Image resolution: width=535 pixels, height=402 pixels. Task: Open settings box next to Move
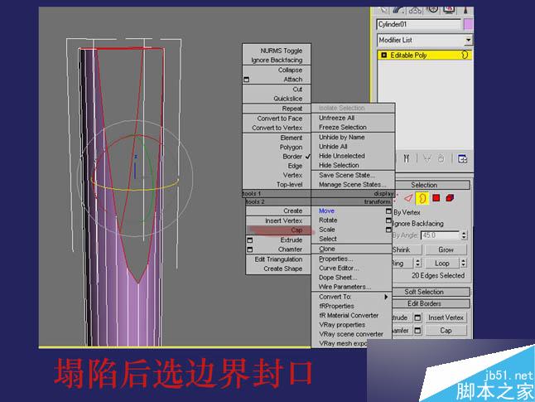point(388,211)
